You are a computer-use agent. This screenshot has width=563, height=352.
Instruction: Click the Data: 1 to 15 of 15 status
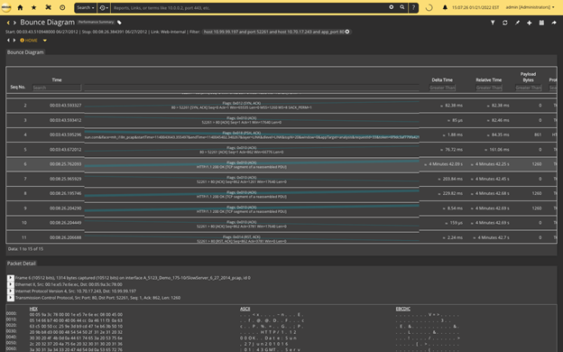point(25,248)
